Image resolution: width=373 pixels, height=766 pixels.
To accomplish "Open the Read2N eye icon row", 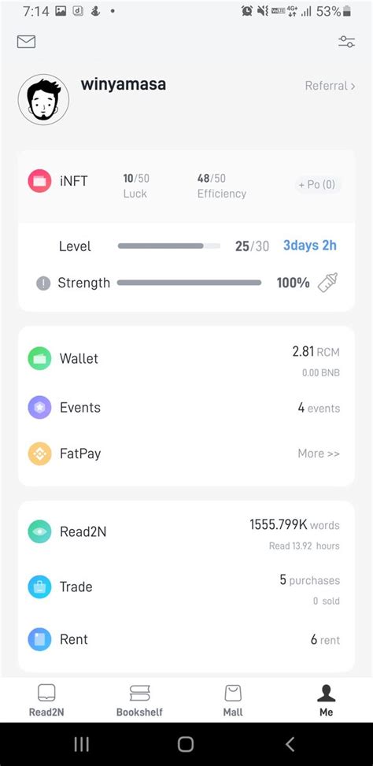I will [x=186, y=532].
